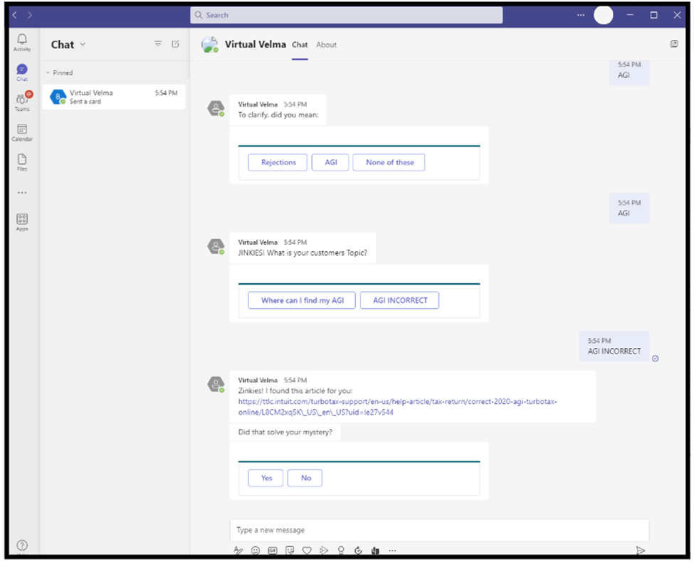Screen dimensions: 694x562
Task: Switch to the About tab
Action: pos(326,45)
